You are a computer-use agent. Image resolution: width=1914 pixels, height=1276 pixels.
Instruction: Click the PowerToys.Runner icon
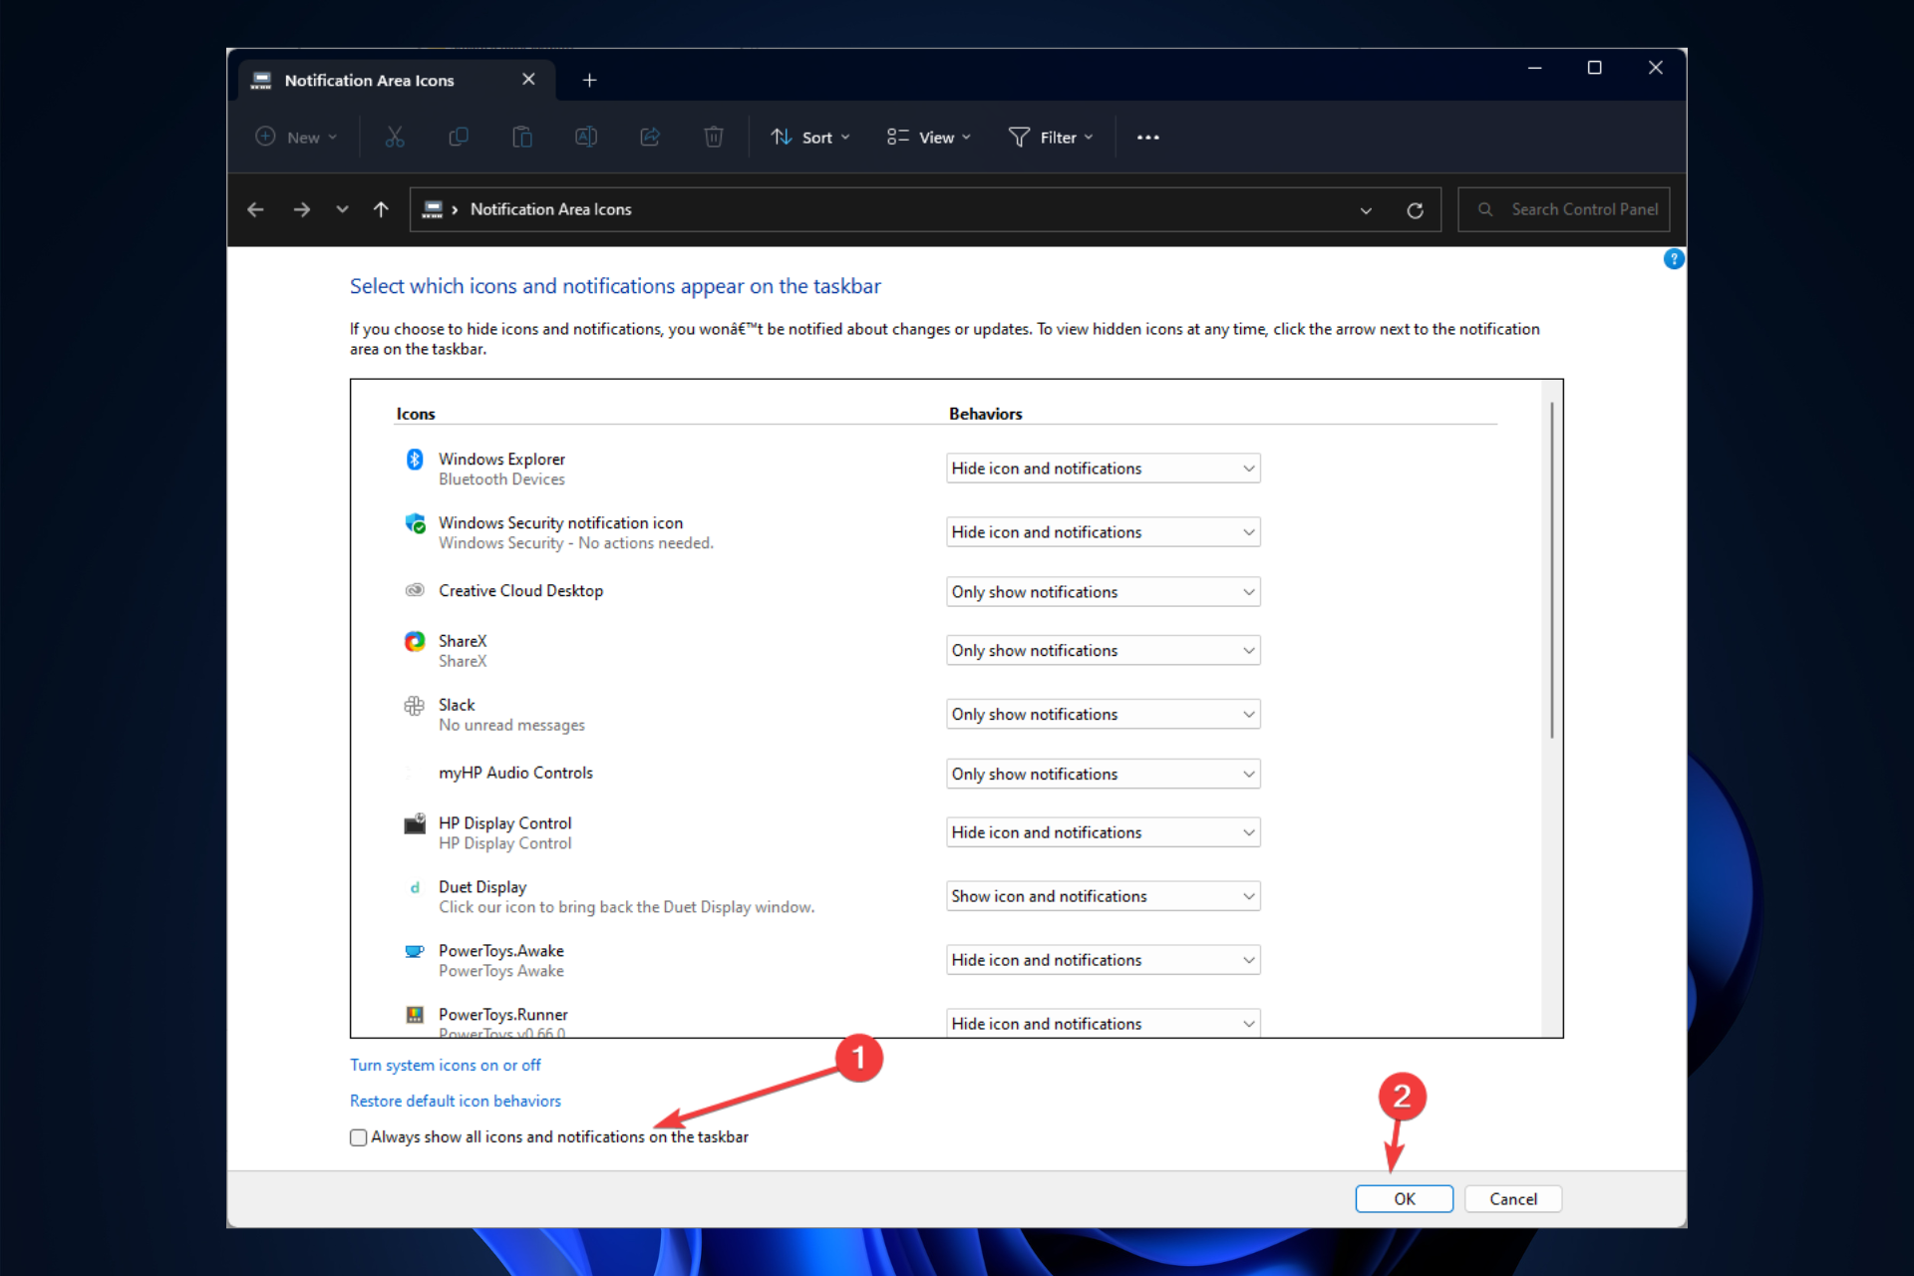[x=415, y=1015]
